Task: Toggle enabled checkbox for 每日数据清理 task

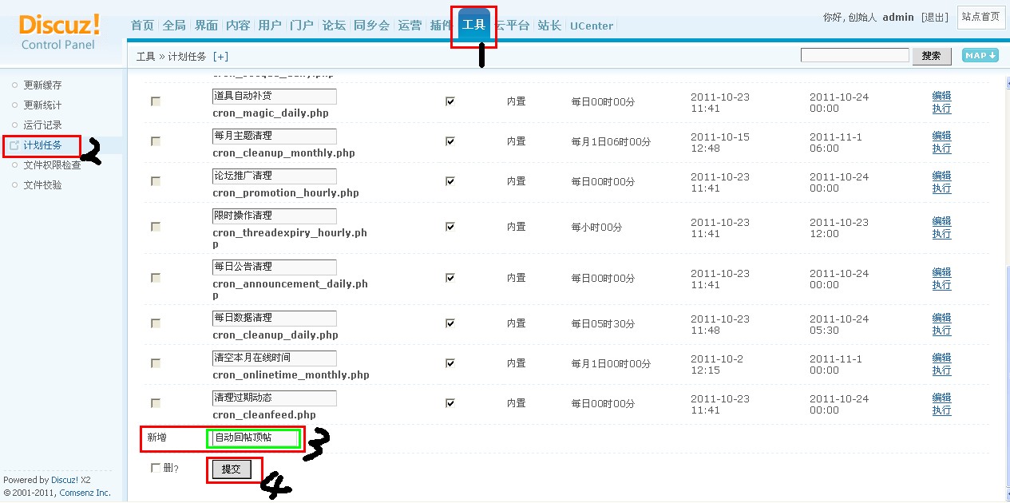Action: tap(450, 323)
